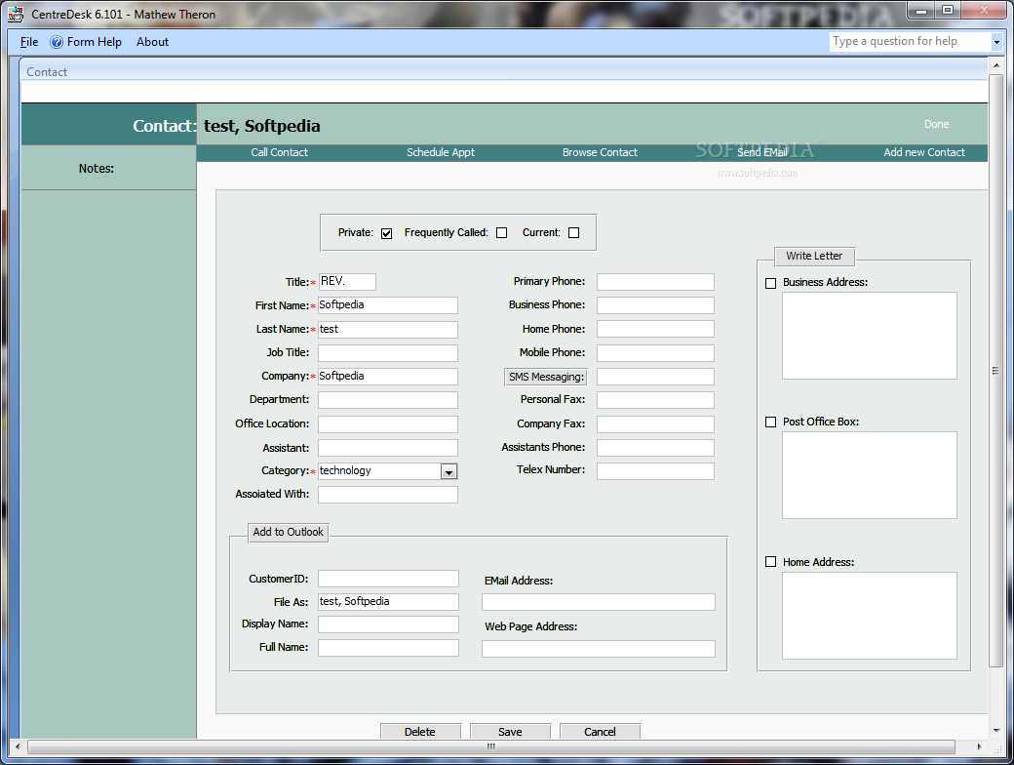Image resolution: width=1014 pixels, height=765 pixels.
Task: Click the CustomerID field
Action: 389,579
